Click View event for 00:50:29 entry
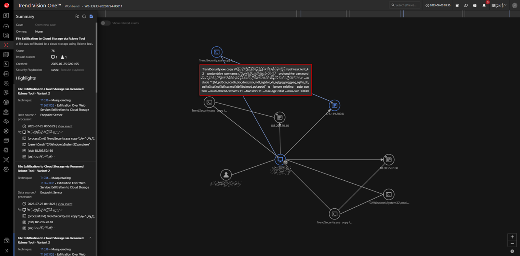Image resolution: width=520 pixels, height=256 pixels. click(x=65, y=126)
